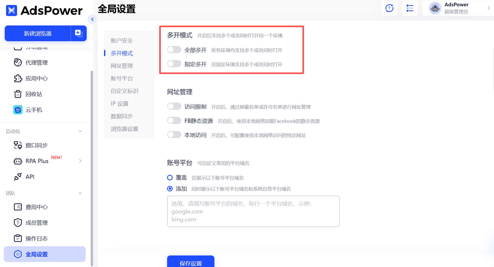Open 云手机 in sidebar
This screenshot has height=267, width=494.
(x=34, y=110)
